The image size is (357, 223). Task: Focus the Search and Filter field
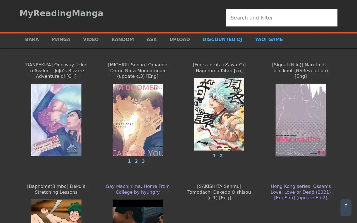(x=282, y=18)
